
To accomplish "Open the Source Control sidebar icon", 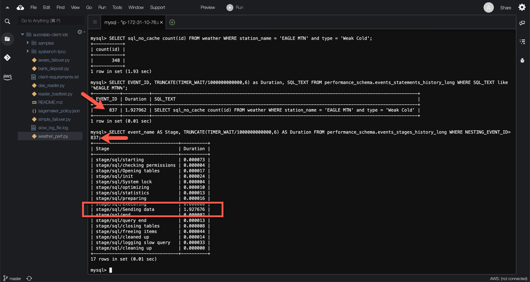I will coord(7,57).
